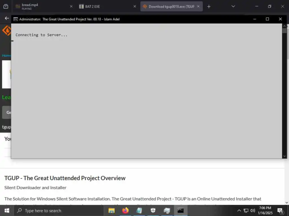Open a new browser tab
Viewport: 289px width, 216px height.
point(209,7)
